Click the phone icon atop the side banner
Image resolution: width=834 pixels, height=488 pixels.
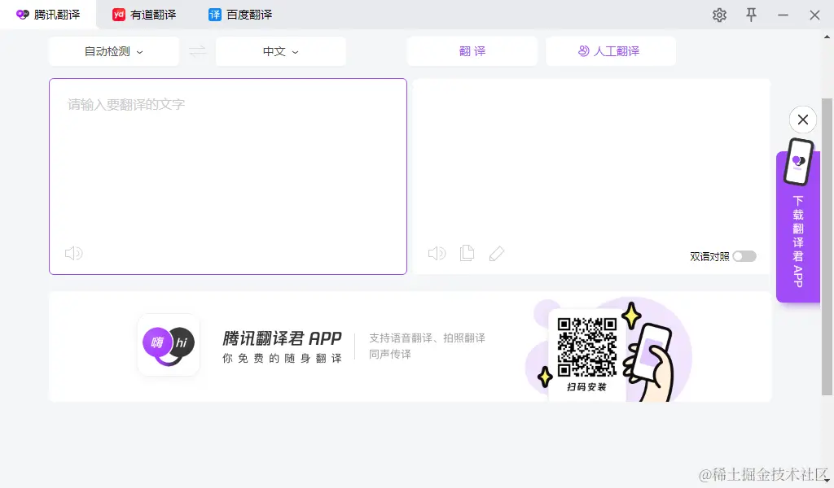click(798, 162)
